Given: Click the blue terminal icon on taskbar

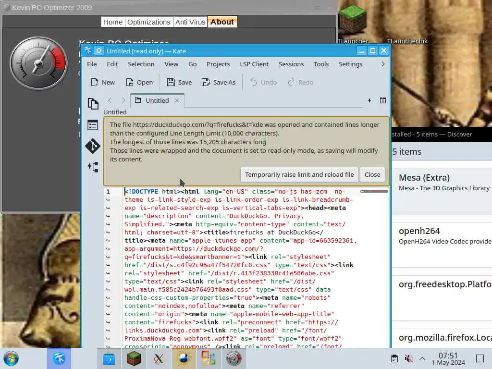Looking at the screenshot, I should pos(109,358).
